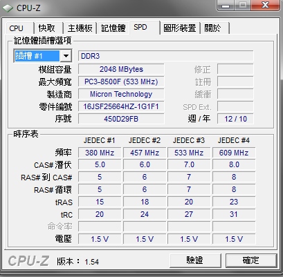Click part number 16JSF25664HZ-1G1F1
Screen dimensions: 283x277
click(x=121, y=106)
